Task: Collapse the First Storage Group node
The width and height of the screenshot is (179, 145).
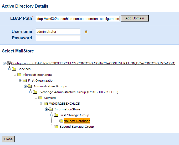Action: 52,115
